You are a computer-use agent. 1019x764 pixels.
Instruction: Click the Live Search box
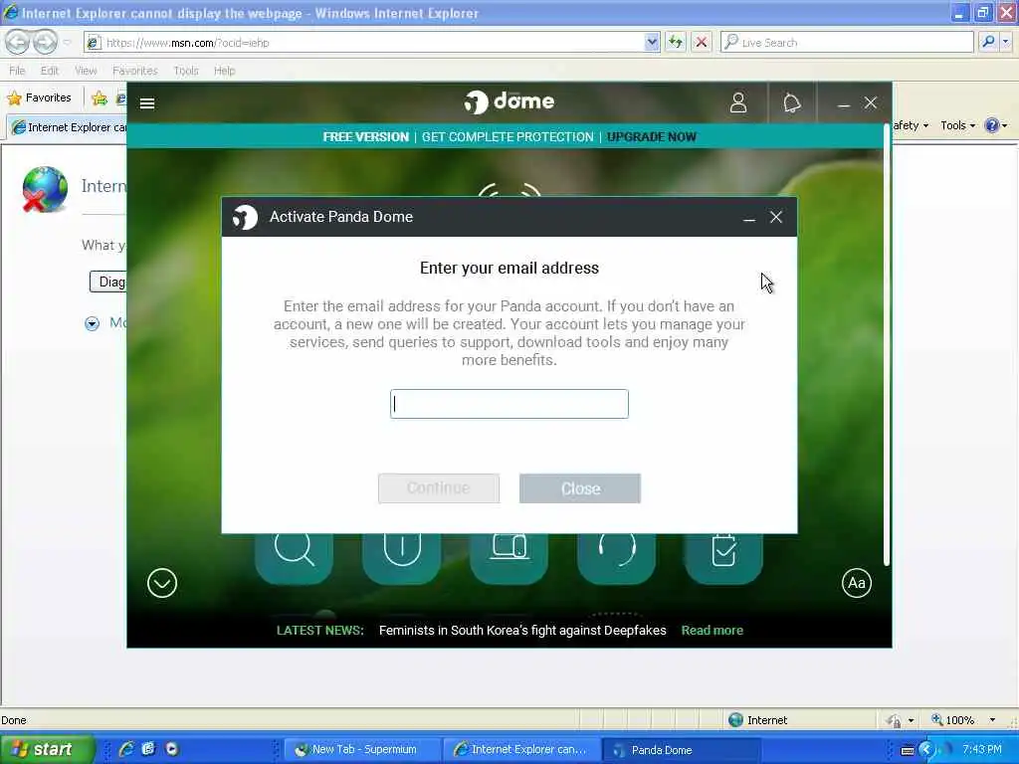848,42
